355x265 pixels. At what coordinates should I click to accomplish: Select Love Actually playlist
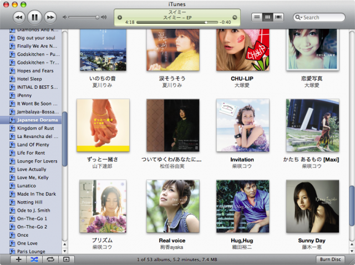click(31, 169)
